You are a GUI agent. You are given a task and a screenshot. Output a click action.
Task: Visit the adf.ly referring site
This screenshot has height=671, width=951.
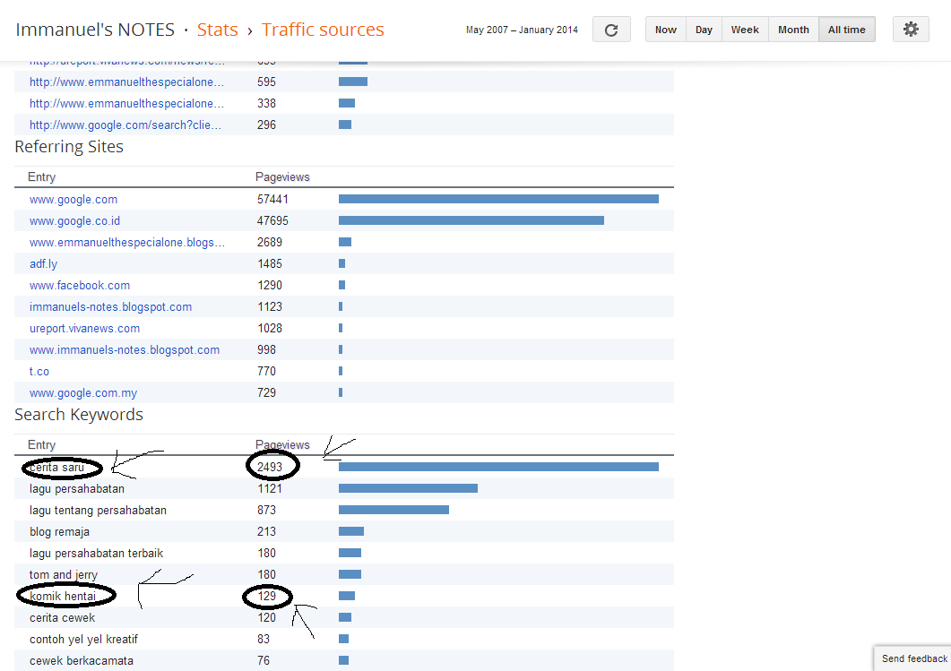[44, 264]
